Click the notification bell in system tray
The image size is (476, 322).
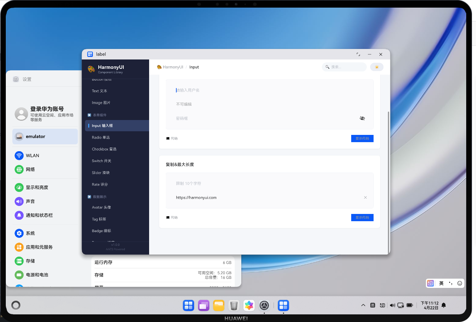443,305
